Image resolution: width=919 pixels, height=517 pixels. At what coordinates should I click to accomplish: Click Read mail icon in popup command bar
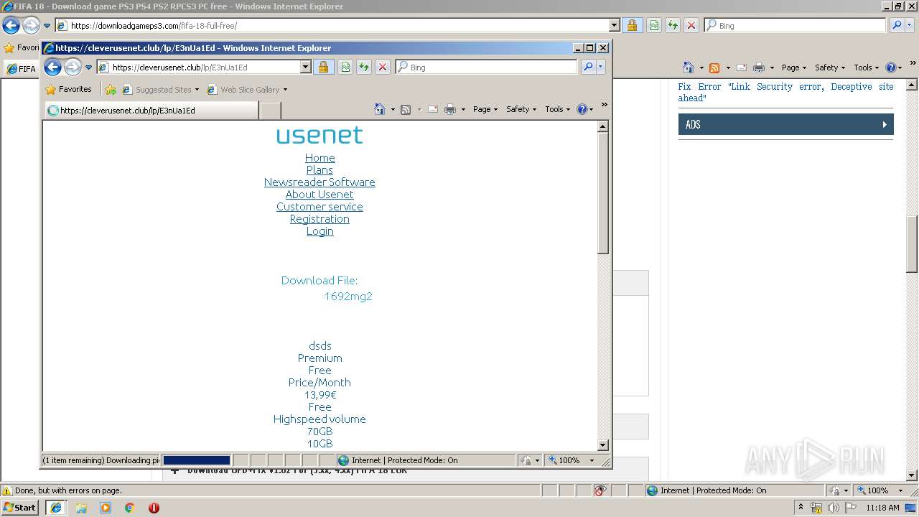pyautogui.click(x=433, y=109)
